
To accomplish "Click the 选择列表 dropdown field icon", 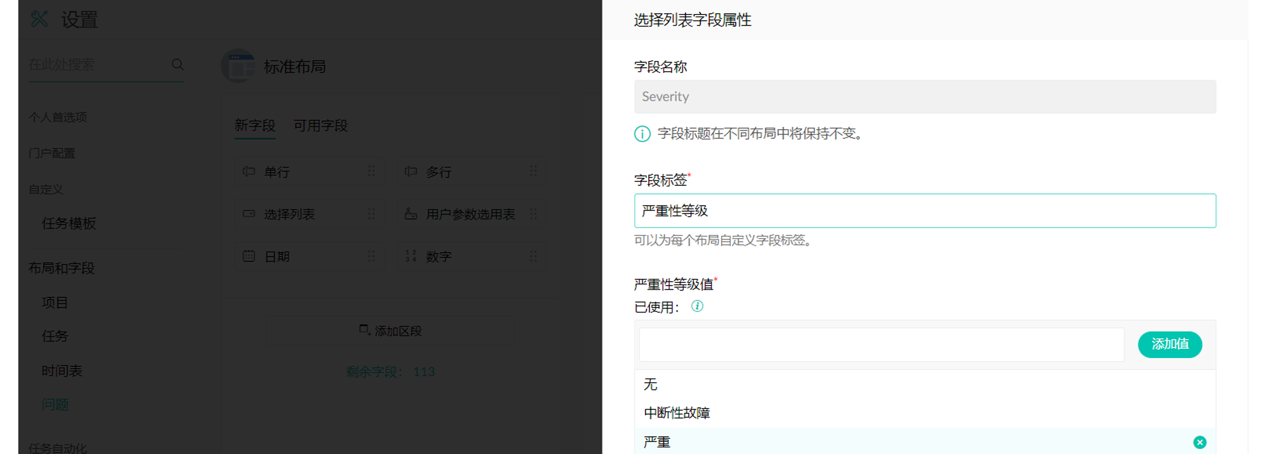I will (249, 213).
